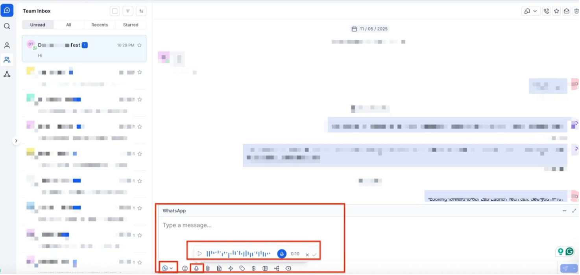This screenshot has width=580, height=275.
Task: Switch to the Recents tab
Action: (100, 25)
